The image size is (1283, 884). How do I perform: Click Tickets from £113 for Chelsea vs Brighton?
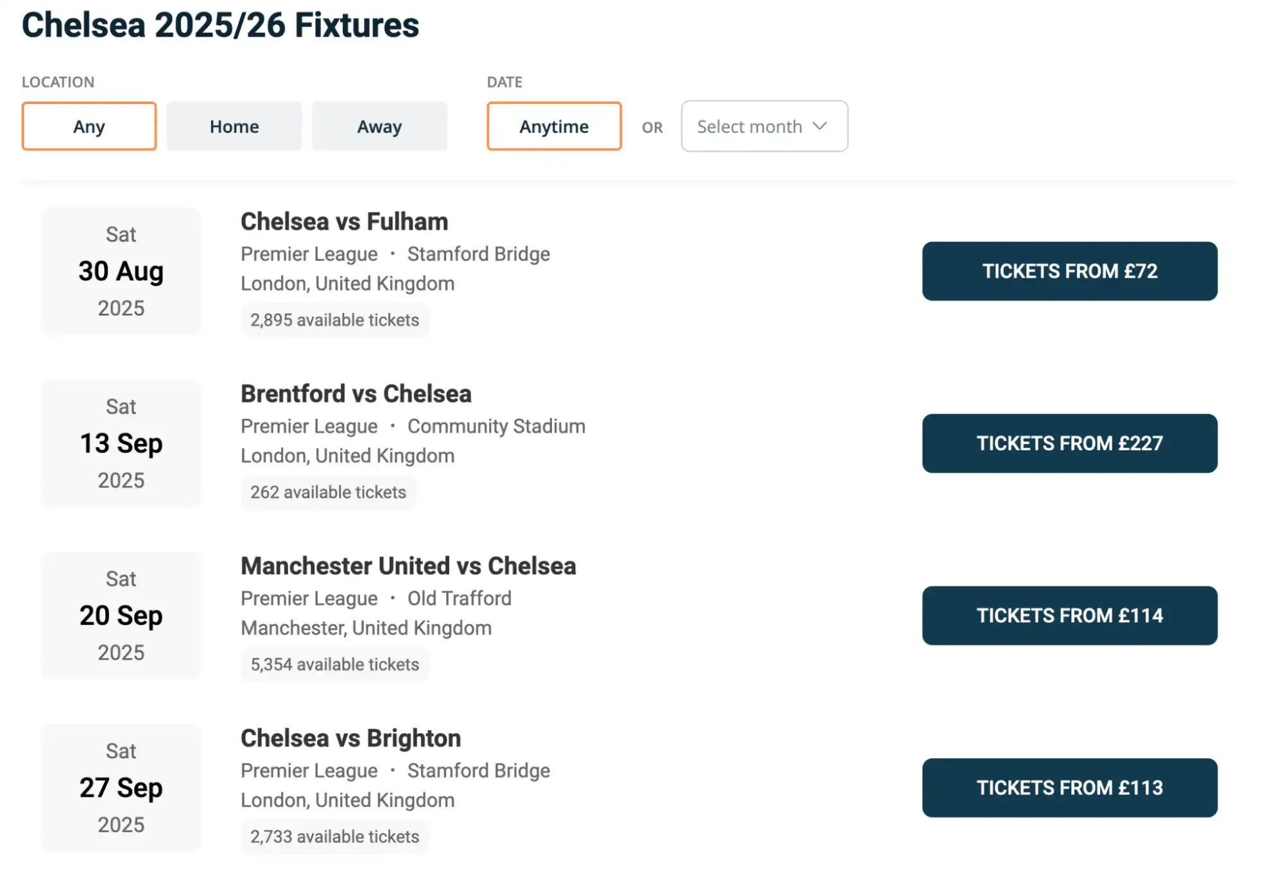pyautogui.click(x=1069, y=788)
